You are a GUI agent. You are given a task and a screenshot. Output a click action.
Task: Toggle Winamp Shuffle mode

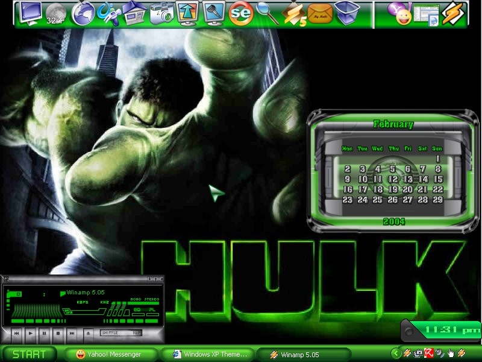[110, 333]
